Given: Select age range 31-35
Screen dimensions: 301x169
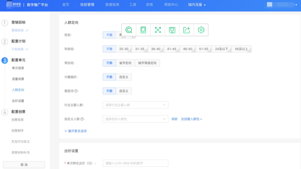Looking at the screenshot, I should point(140,49).
